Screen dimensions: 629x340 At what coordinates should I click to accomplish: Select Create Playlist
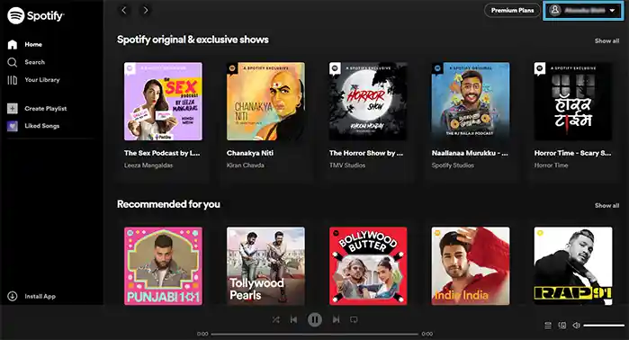coord(46,109)
